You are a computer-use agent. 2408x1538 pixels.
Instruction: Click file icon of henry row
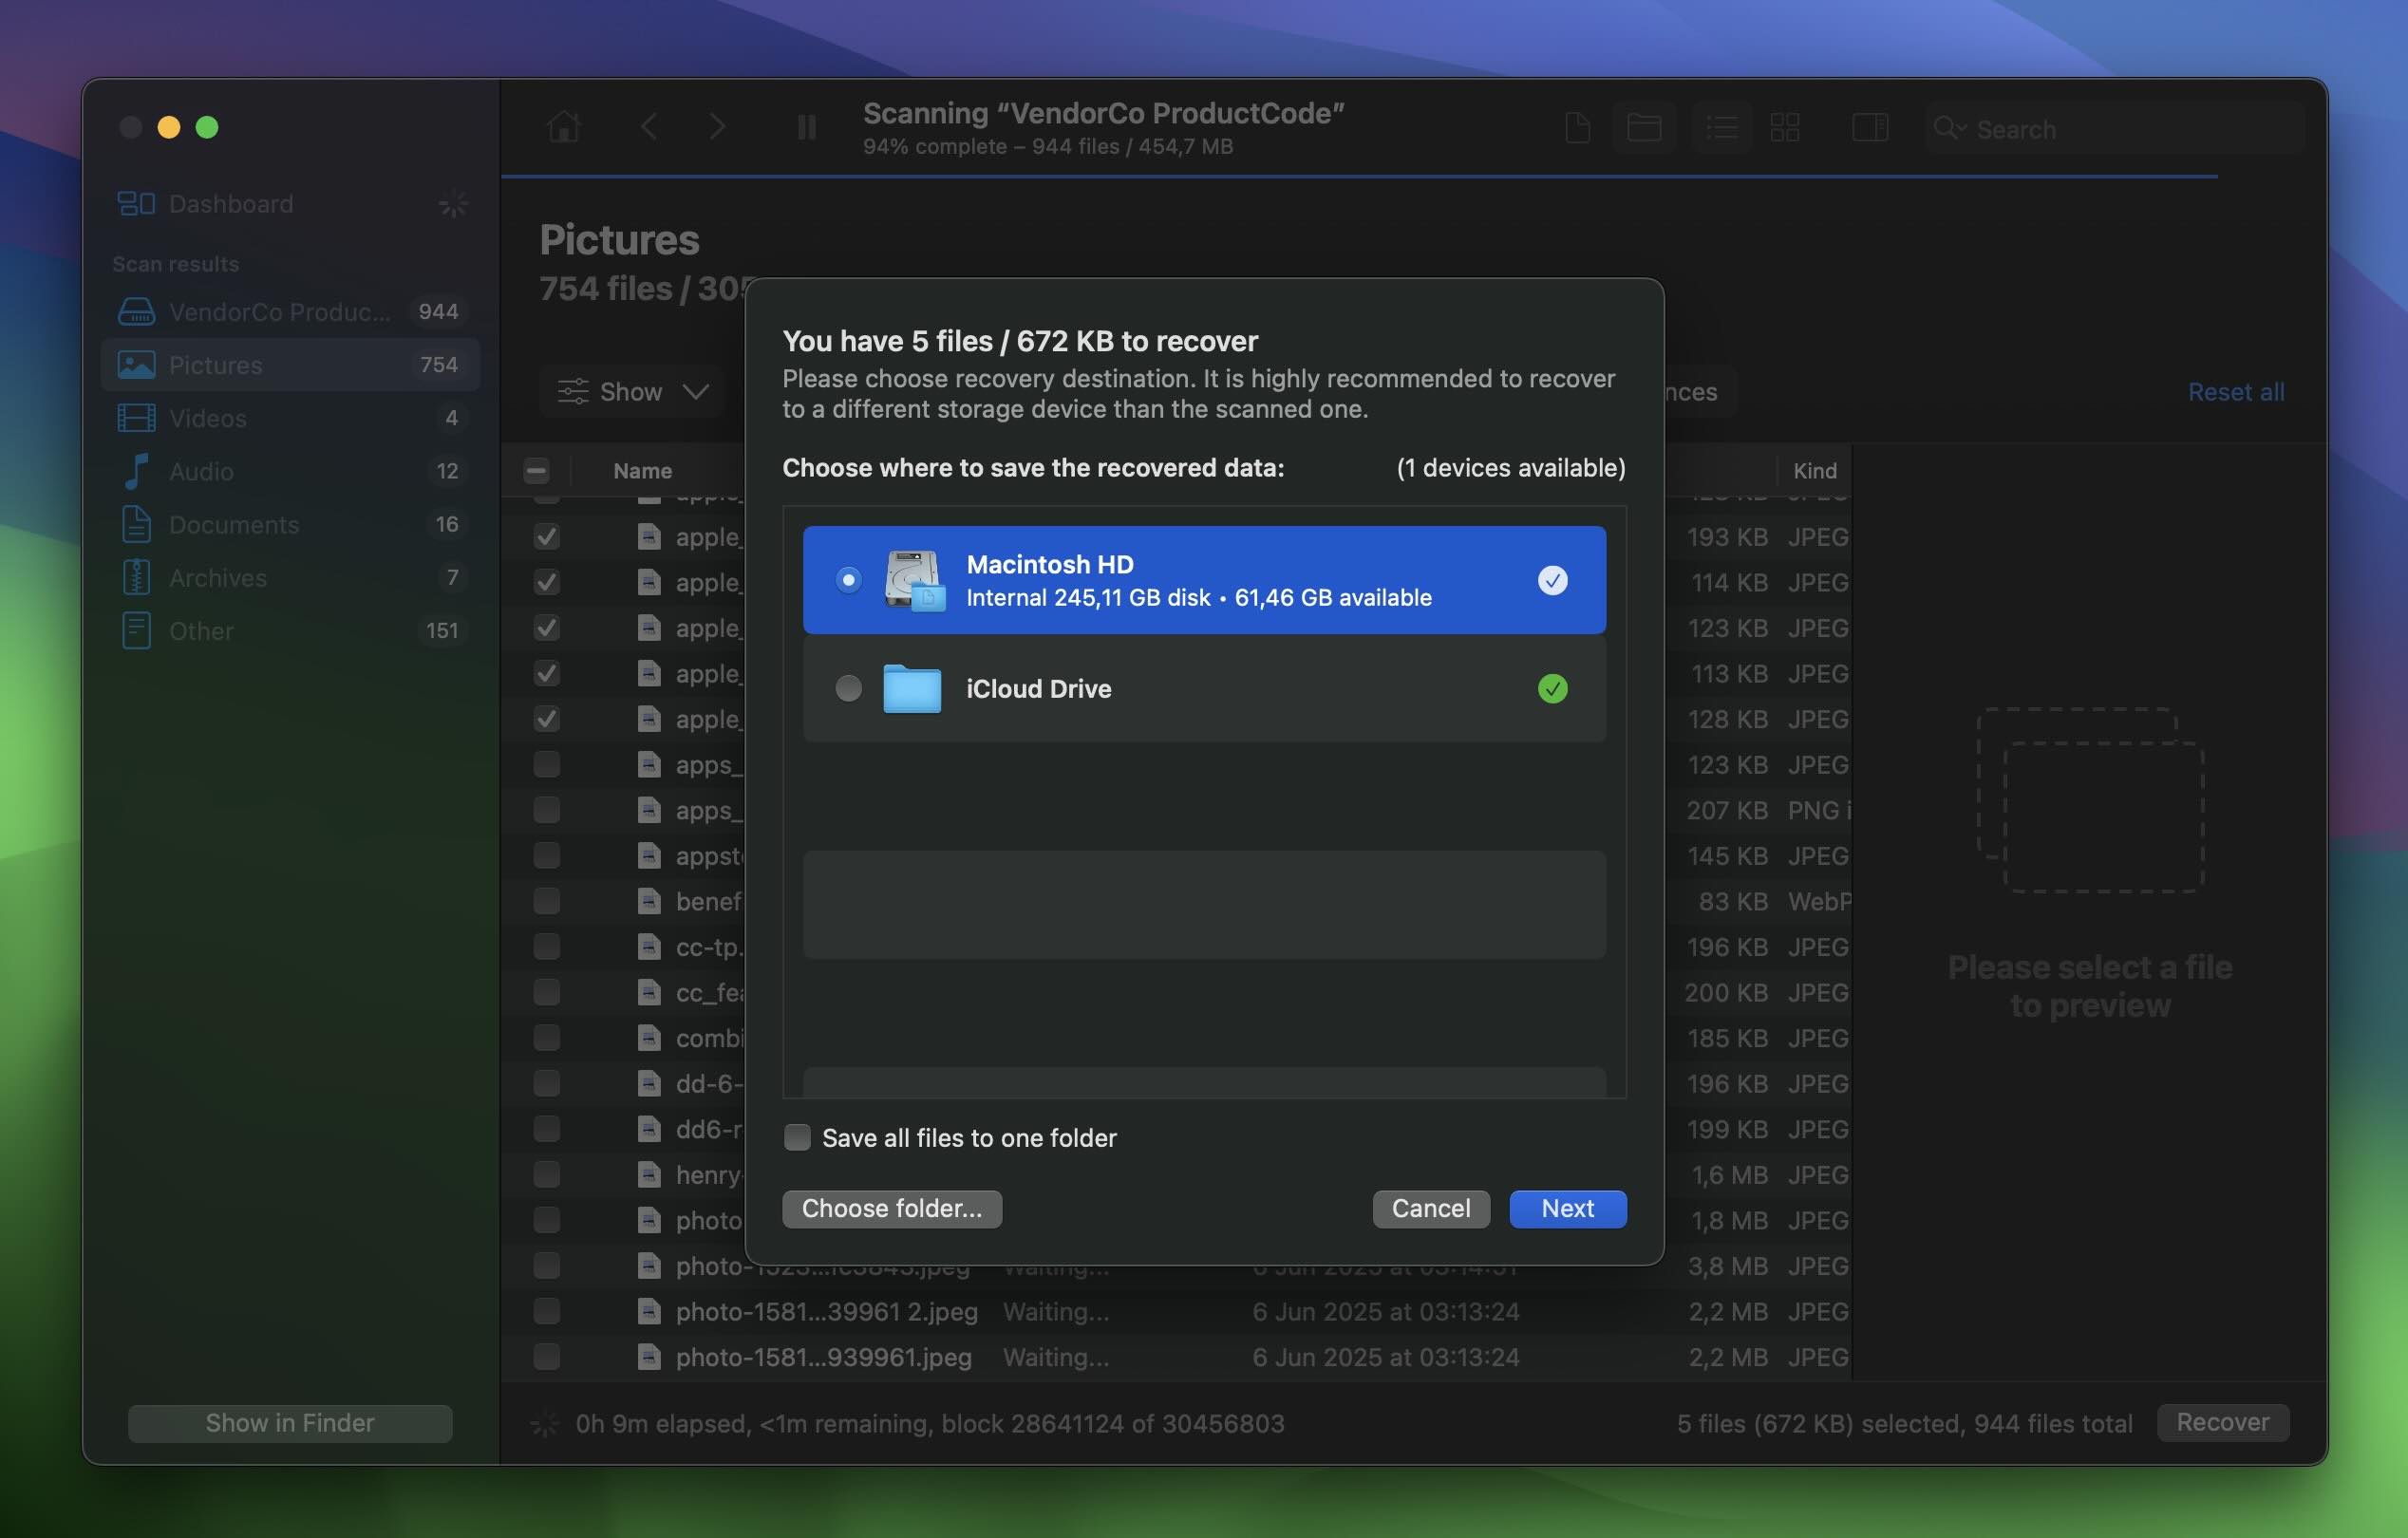point(649,1175)
